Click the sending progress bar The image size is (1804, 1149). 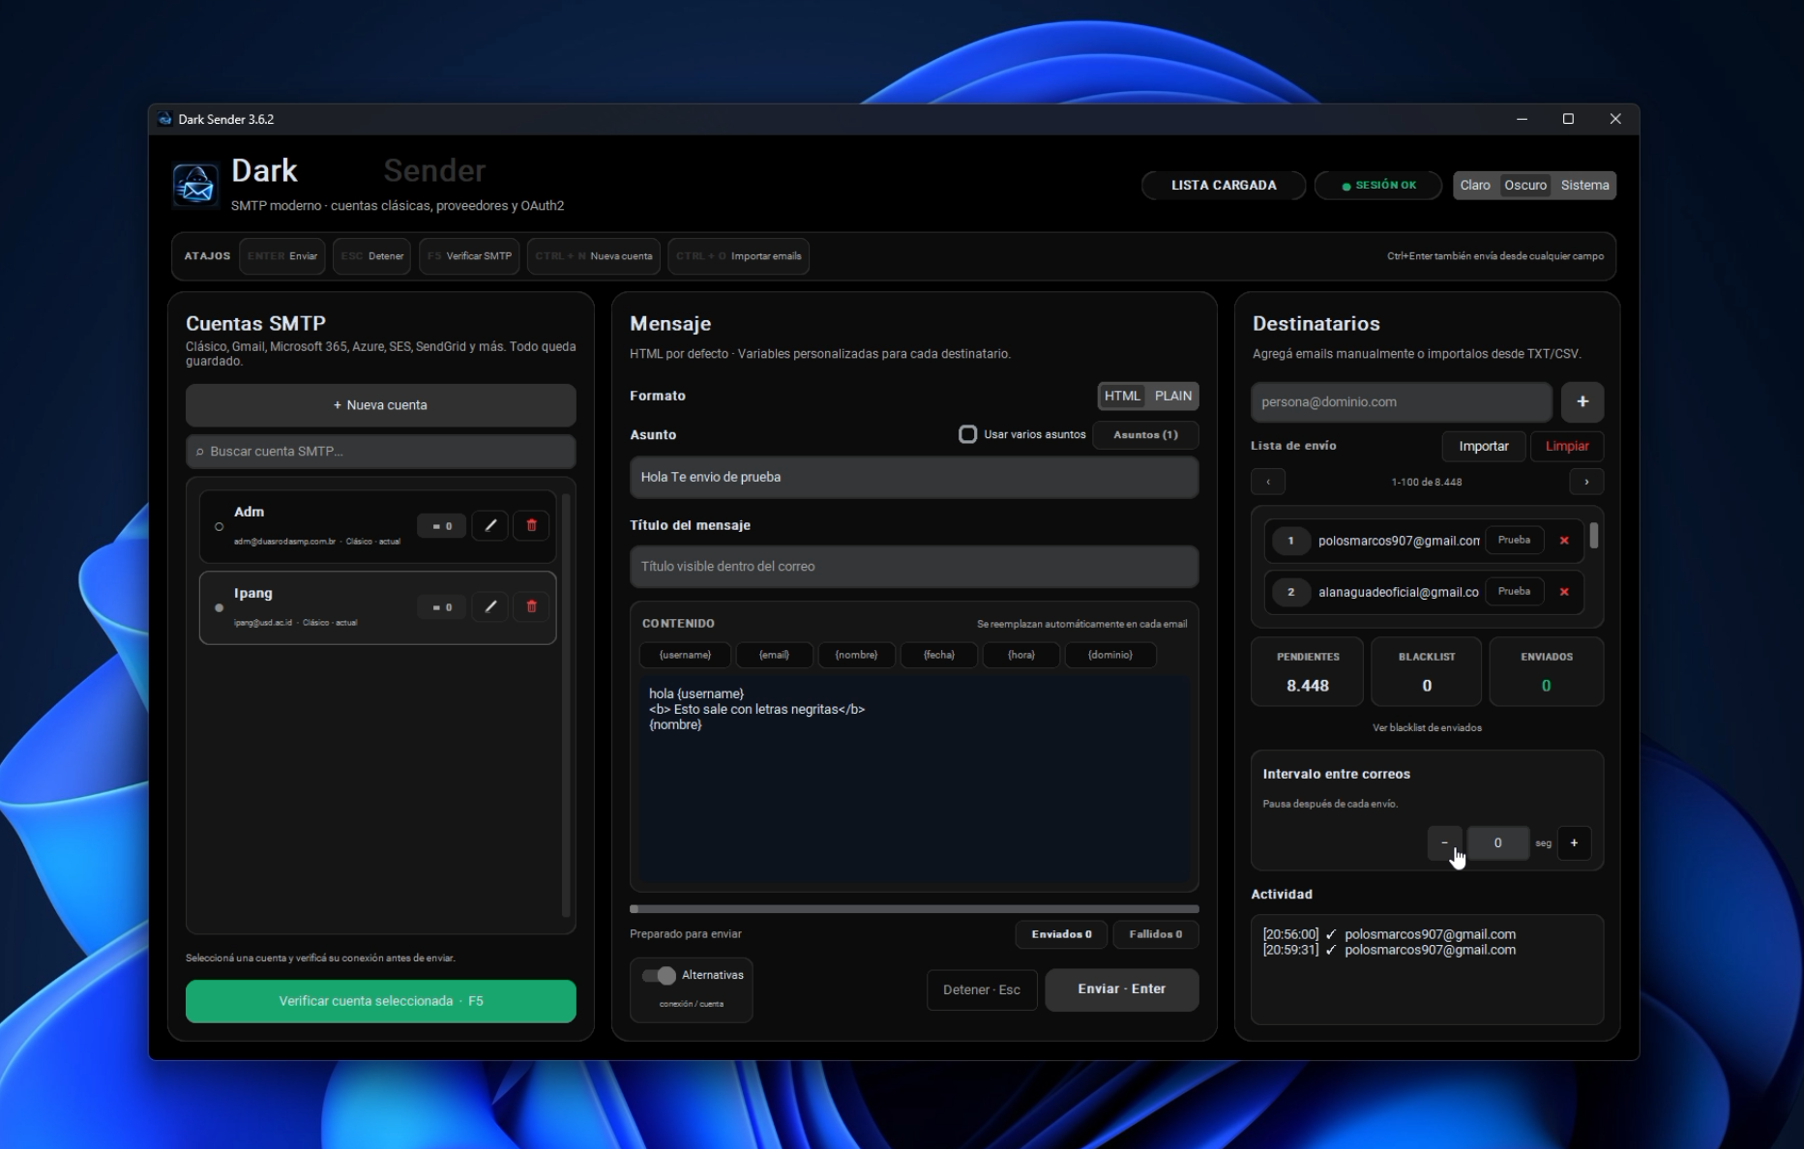914,909
